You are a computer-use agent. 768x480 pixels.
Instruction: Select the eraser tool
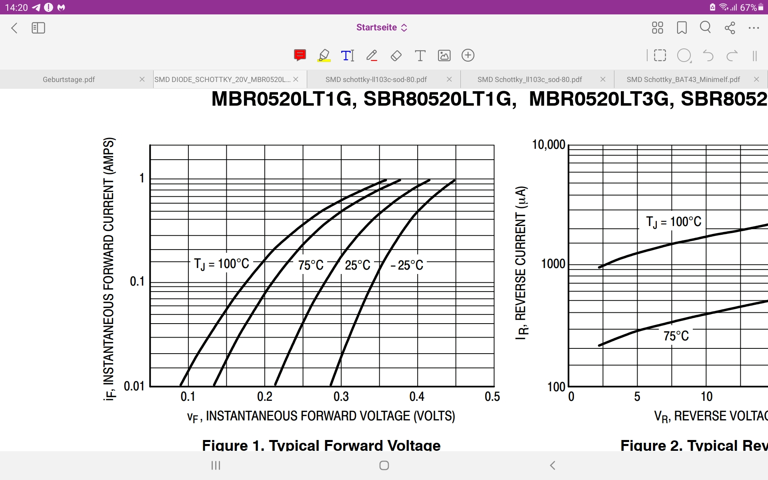tap(396, 56)
